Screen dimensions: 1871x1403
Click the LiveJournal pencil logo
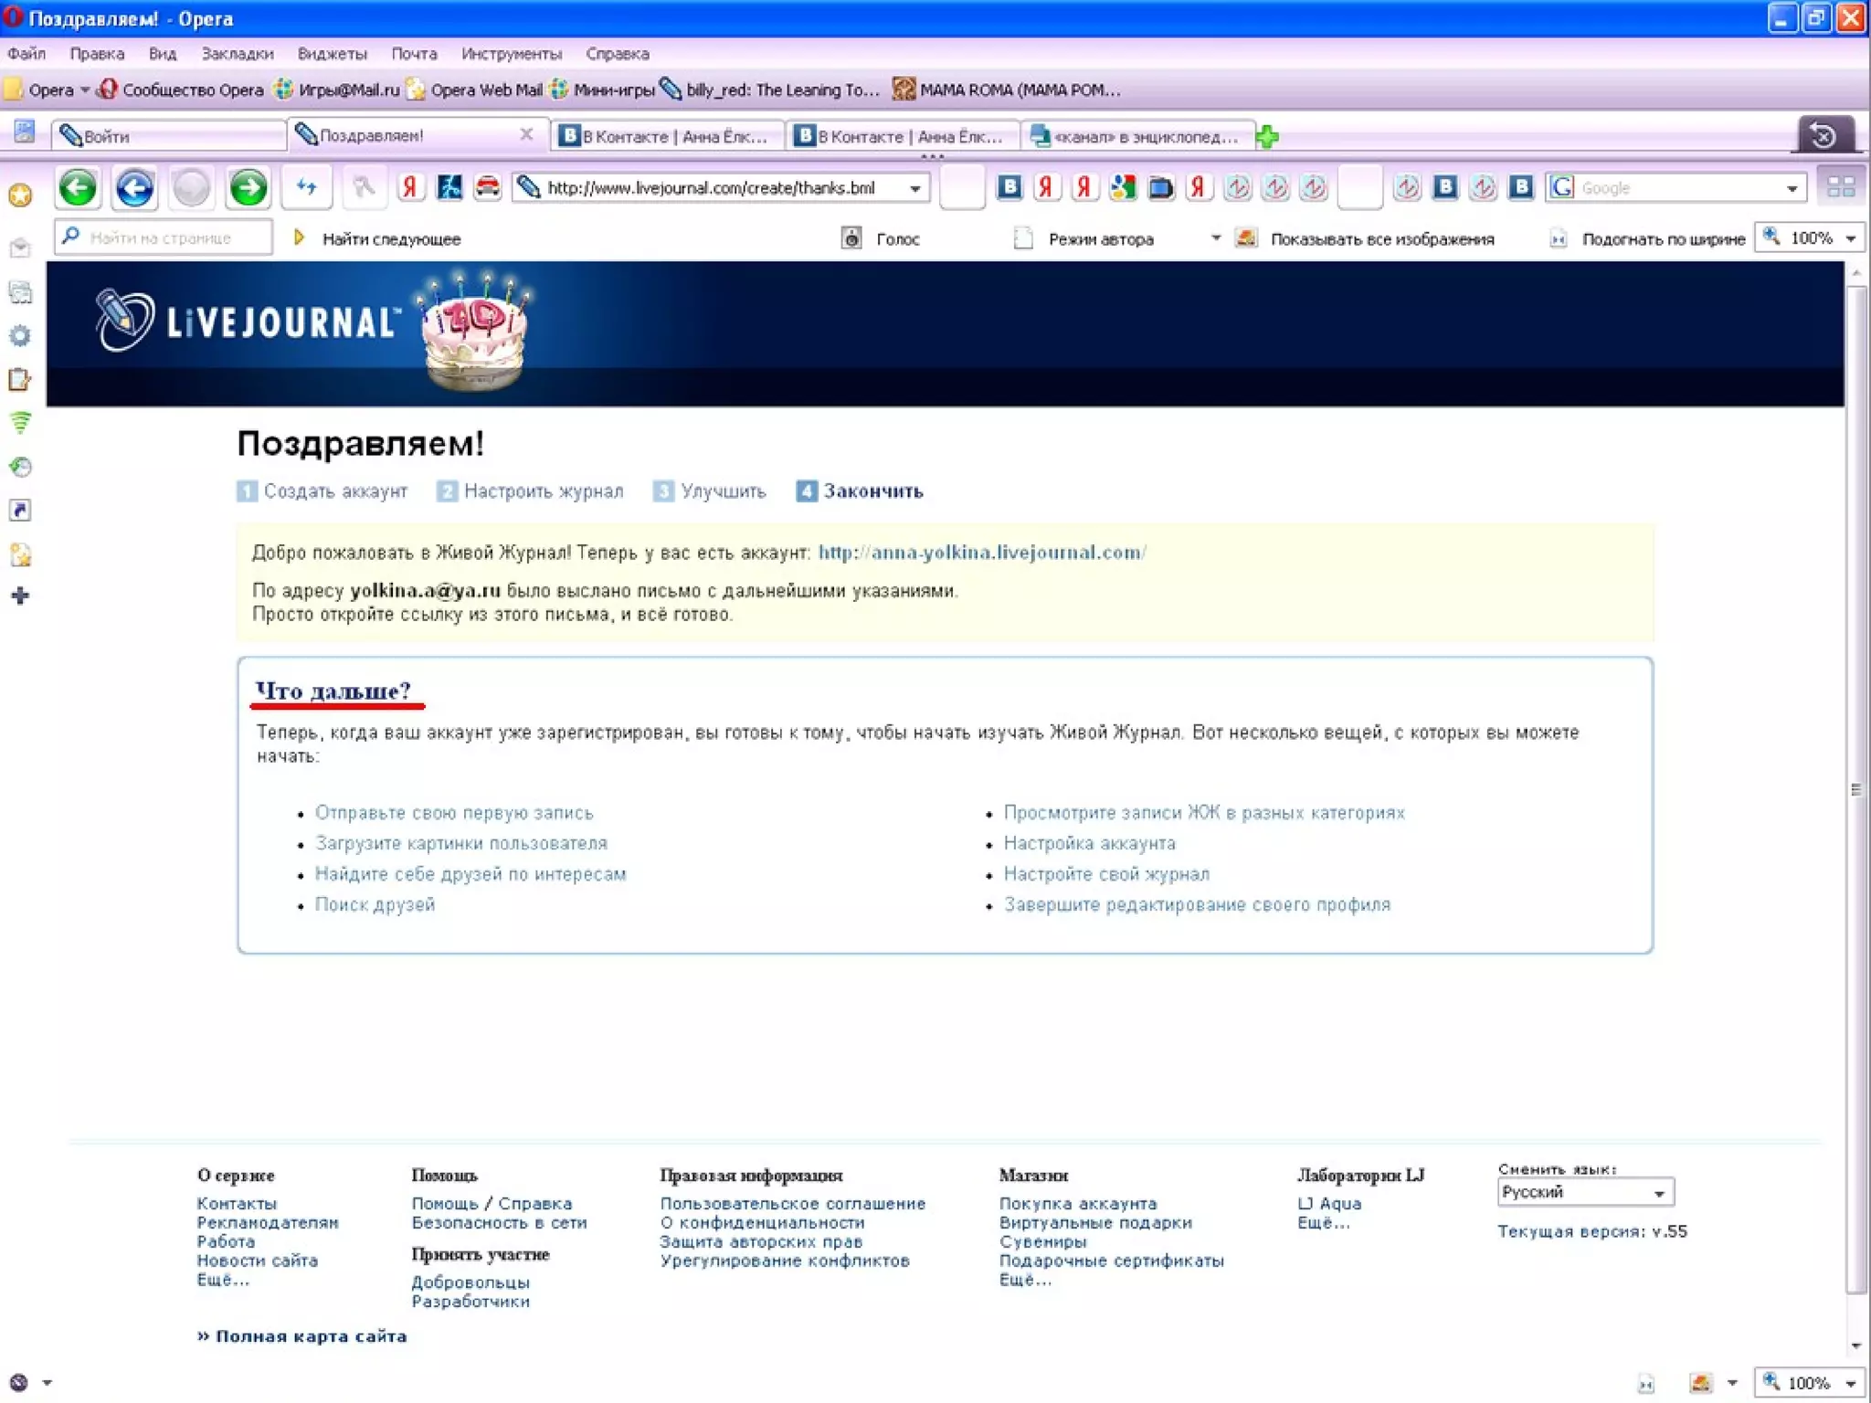pos(123,320)
